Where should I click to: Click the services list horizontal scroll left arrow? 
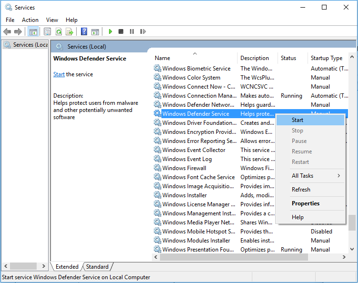pyautogui.click(x=156, y=257)
